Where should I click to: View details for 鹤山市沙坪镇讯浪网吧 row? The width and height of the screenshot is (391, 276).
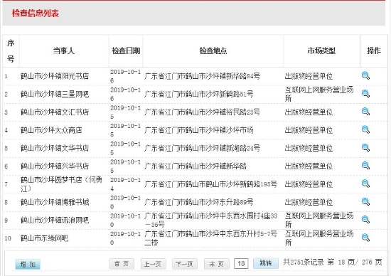pyautogui.click(x=365, y=220)
